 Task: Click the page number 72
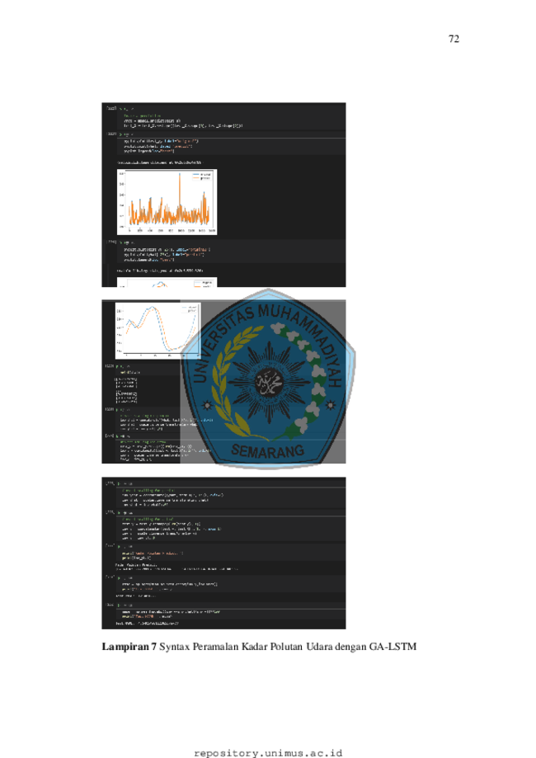(454, 39)
